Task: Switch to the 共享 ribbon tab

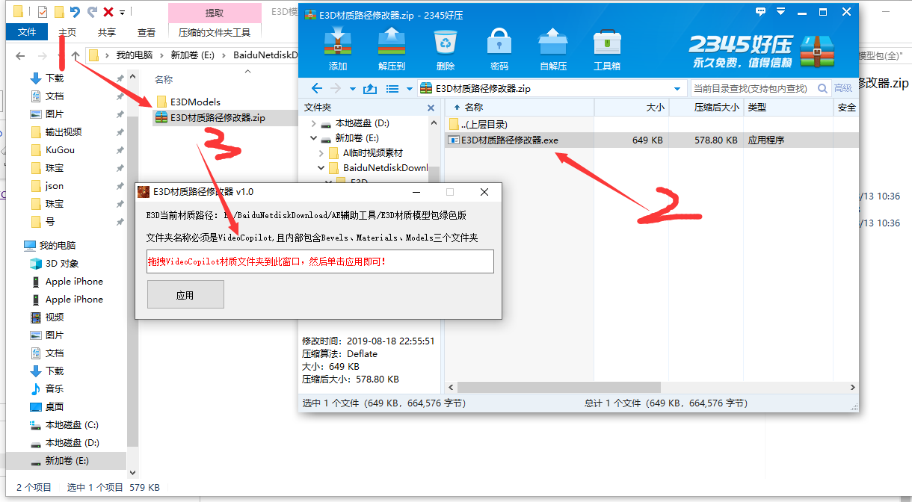Action: [x=107, y=32]
